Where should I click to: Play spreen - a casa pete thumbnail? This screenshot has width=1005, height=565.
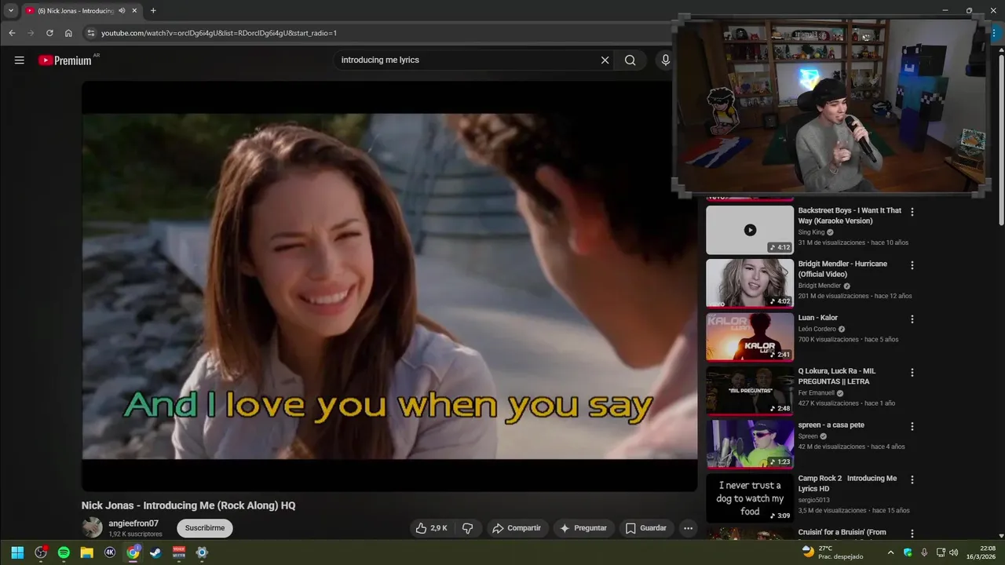(750, 444)
